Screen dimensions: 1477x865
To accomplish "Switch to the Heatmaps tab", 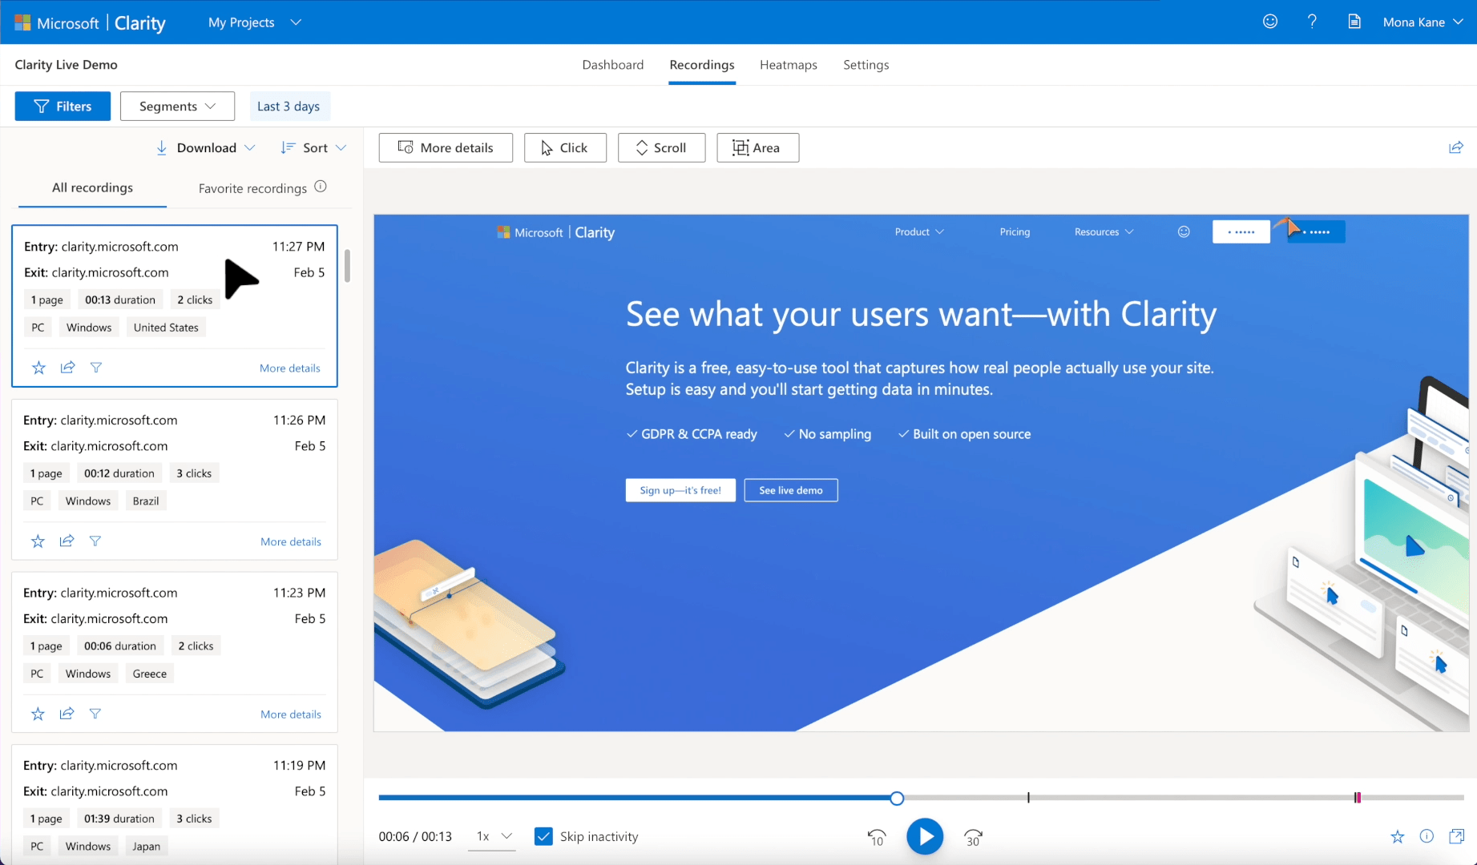I will tap(789, 65).
